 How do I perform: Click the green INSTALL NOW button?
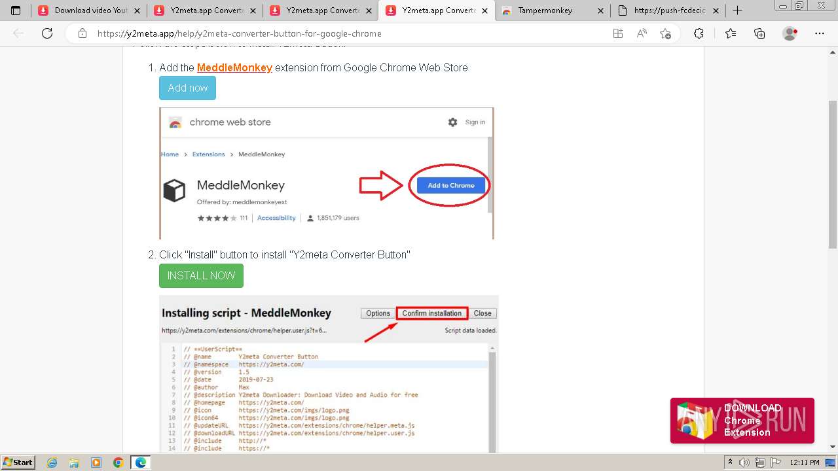(x=201, y=275)
